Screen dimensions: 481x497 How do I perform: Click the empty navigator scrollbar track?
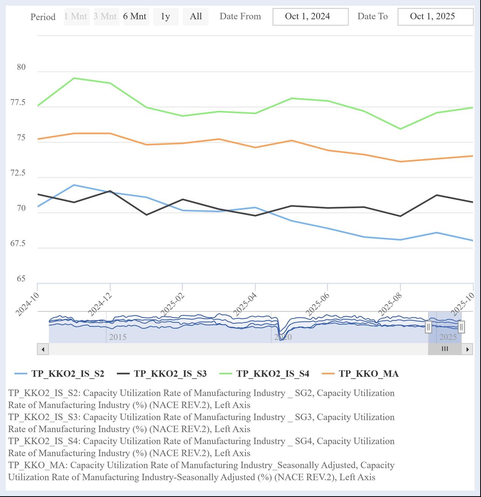(x=225, y=349)
